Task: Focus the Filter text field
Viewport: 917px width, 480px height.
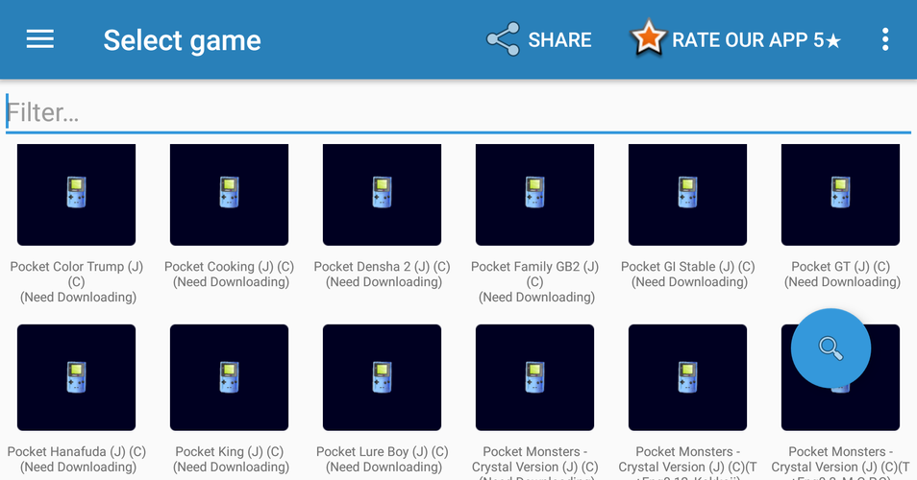Action: tap(458, 112)
